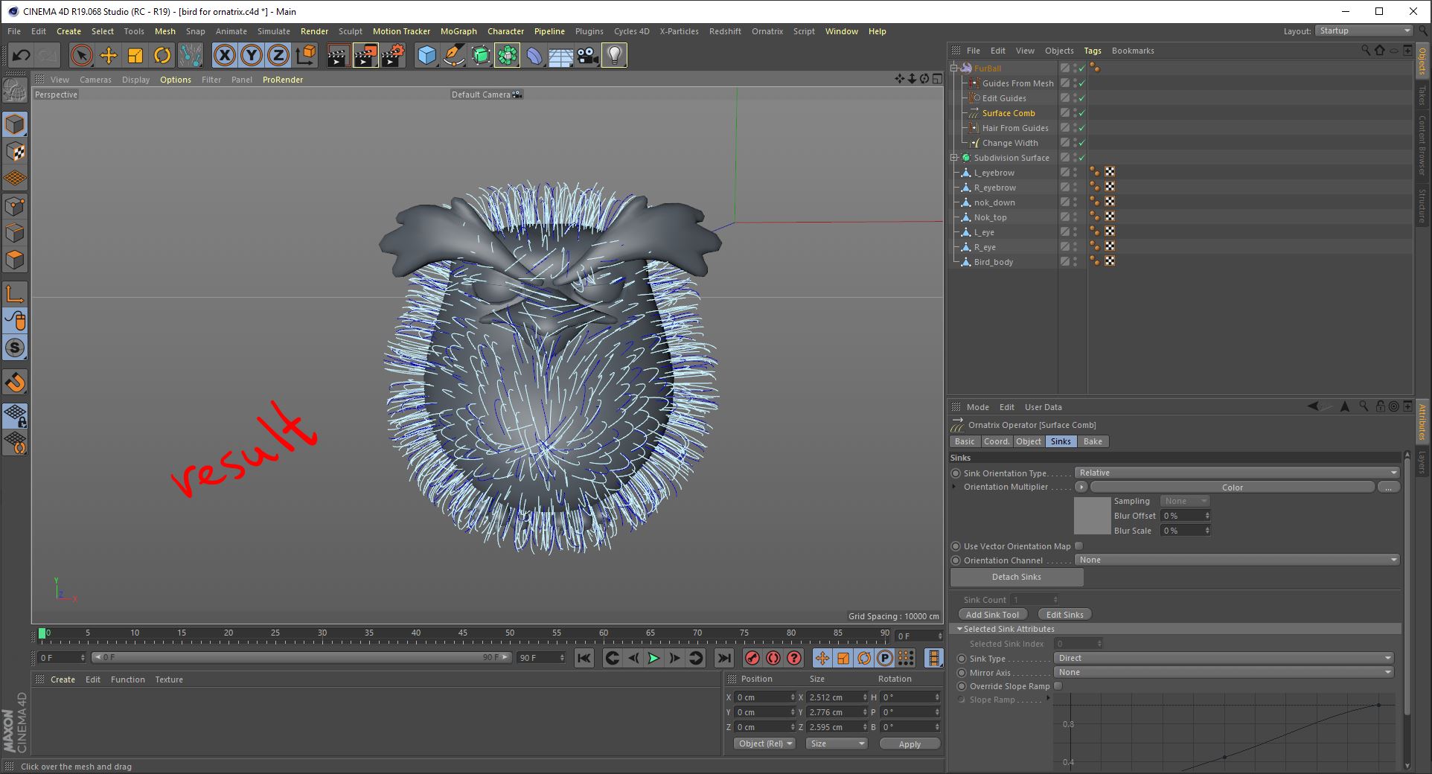Viewport: 1432px width, 774px height.
Task: Enable Use Vector Orientation Map checkbox
Action: [x=1078, y=546]
